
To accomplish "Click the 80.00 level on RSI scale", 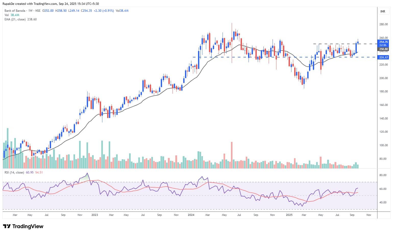I will 383,175.
